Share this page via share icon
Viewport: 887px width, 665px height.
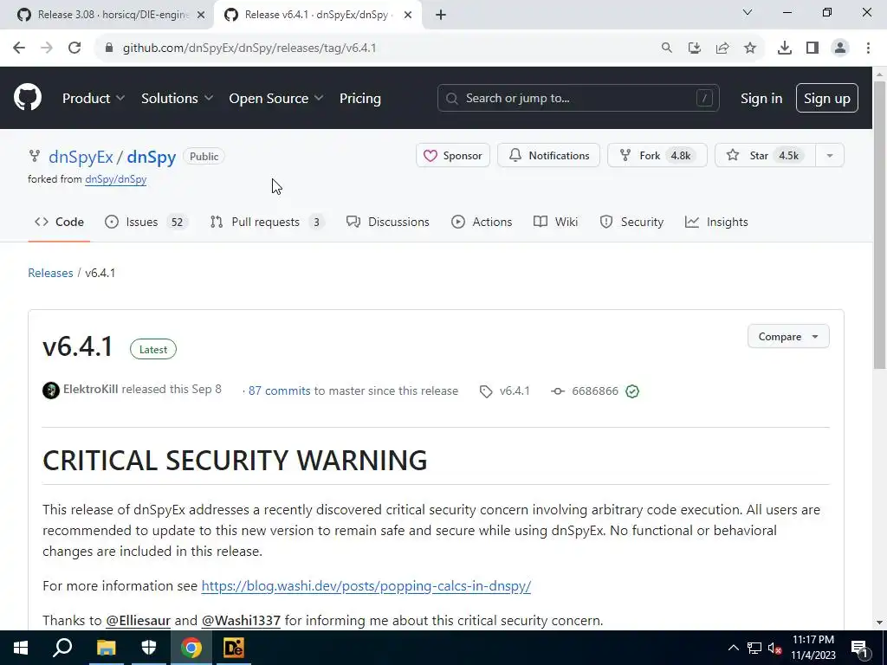pyautogui.click(x=722, y=48)
